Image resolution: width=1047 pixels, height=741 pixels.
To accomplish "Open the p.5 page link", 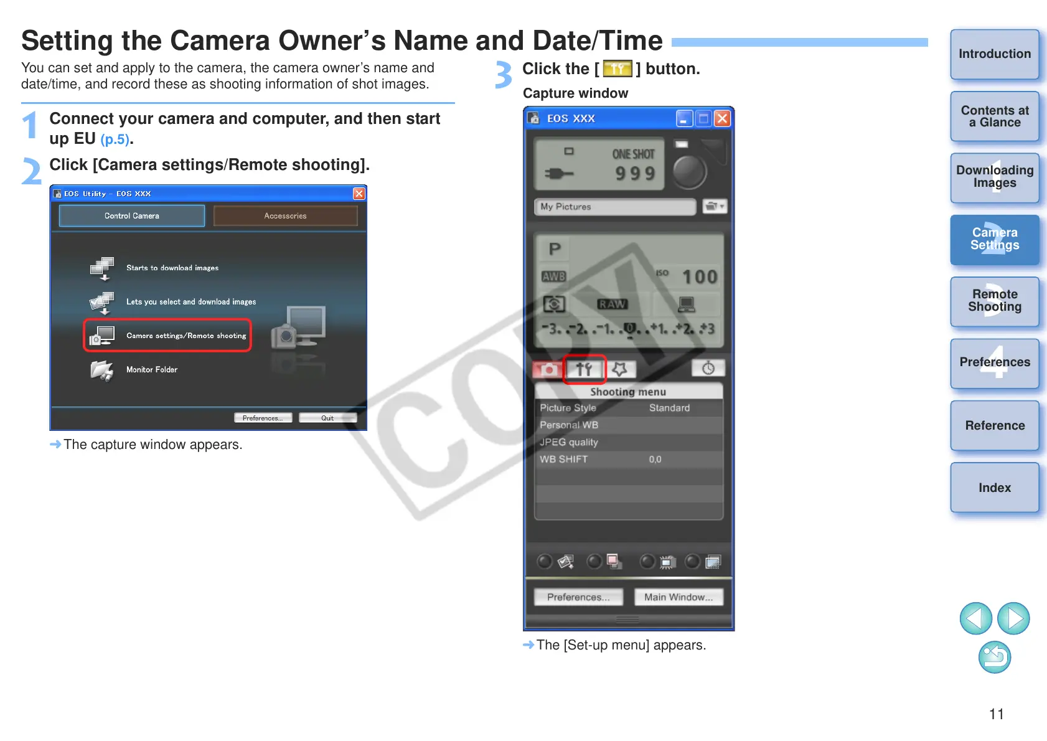I will coord(115,139).
